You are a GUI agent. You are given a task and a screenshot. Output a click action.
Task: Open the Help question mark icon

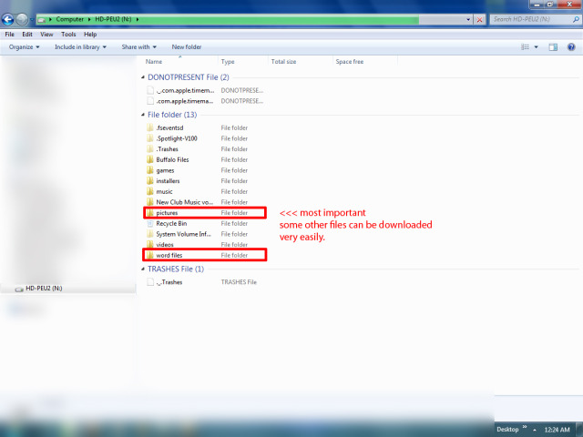click(x=571, y=46)
